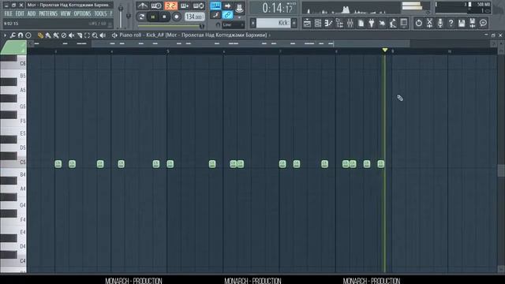Open the plugin picker plug icon
505x284 pixels.
coord(372,23)
